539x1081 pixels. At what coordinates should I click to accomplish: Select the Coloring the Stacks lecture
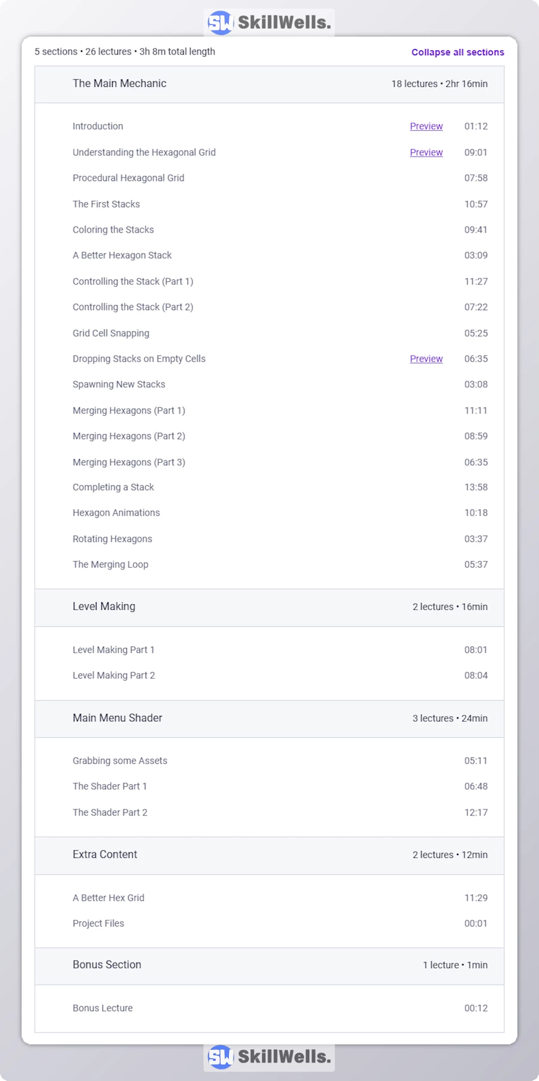113,230
